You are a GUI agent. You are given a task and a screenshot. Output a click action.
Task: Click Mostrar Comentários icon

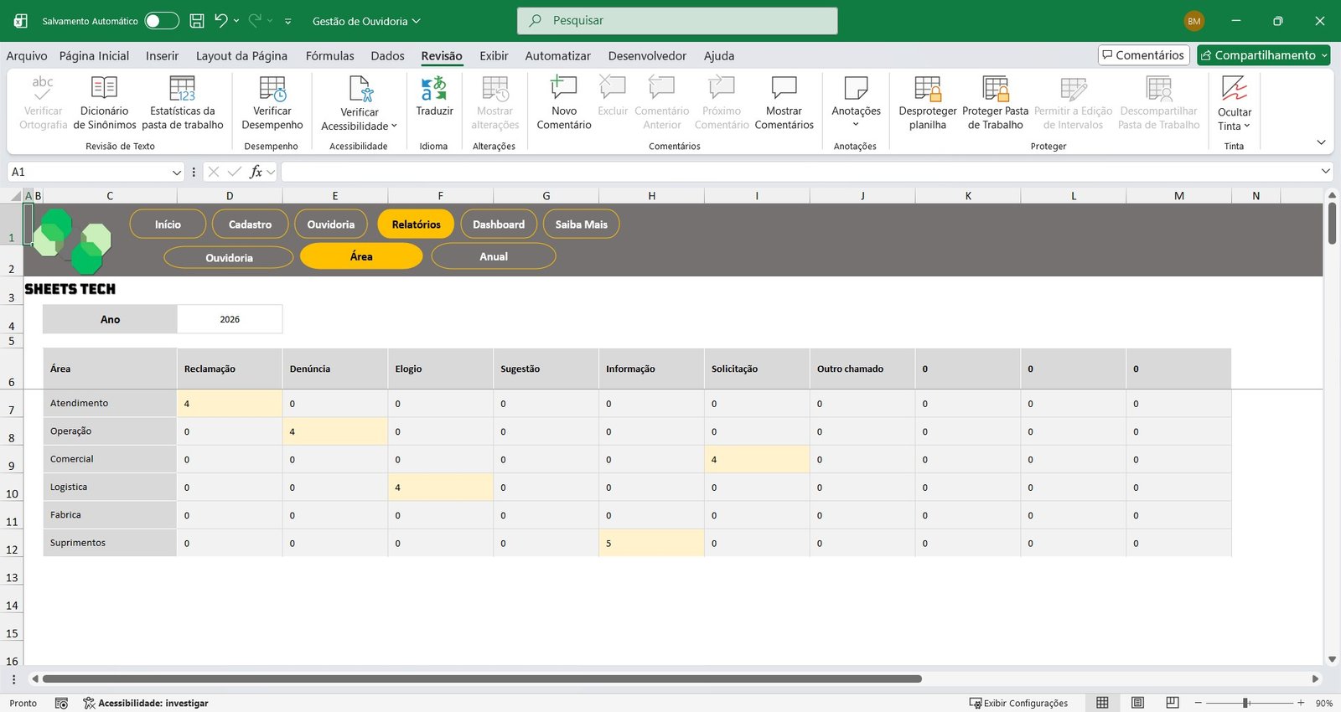click(x=784, y=89)
